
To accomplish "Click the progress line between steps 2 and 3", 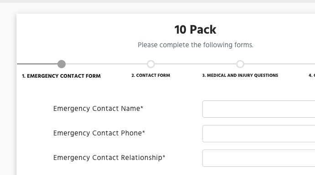I will [x=196, y=64].
